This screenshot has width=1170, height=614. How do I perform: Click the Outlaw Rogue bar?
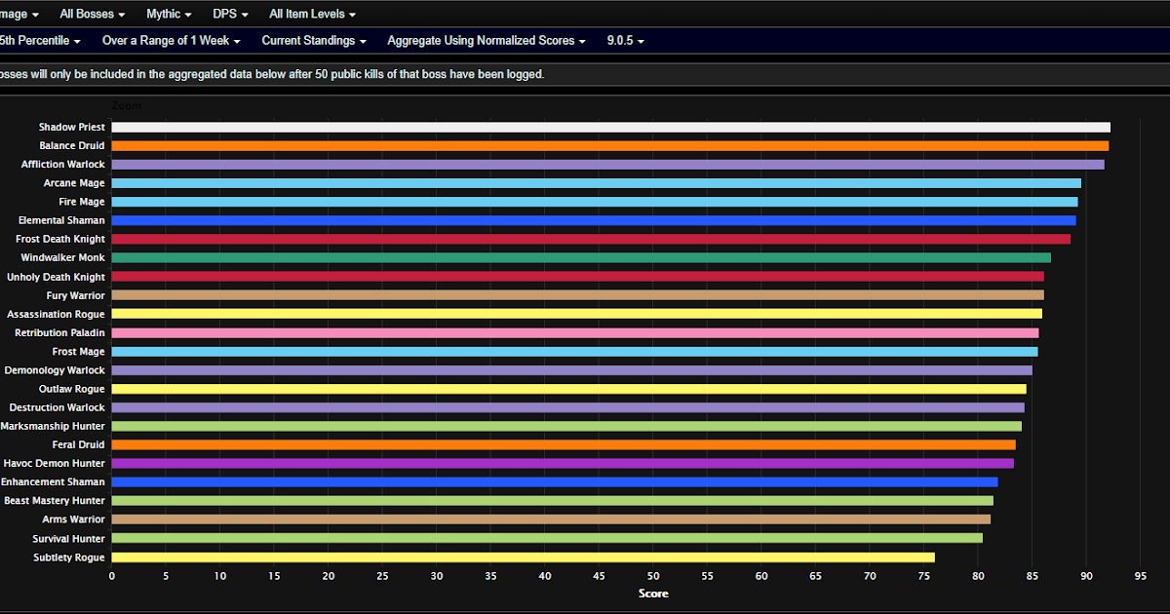(x=569, y=389)
